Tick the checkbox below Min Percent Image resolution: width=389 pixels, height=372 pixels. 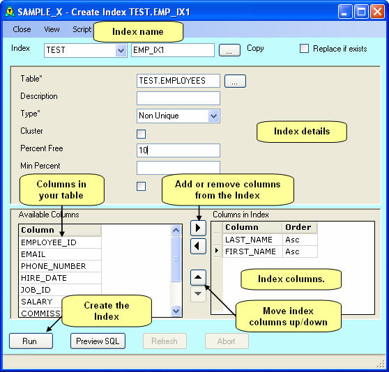pyautogui.click(x=141, y=187)
